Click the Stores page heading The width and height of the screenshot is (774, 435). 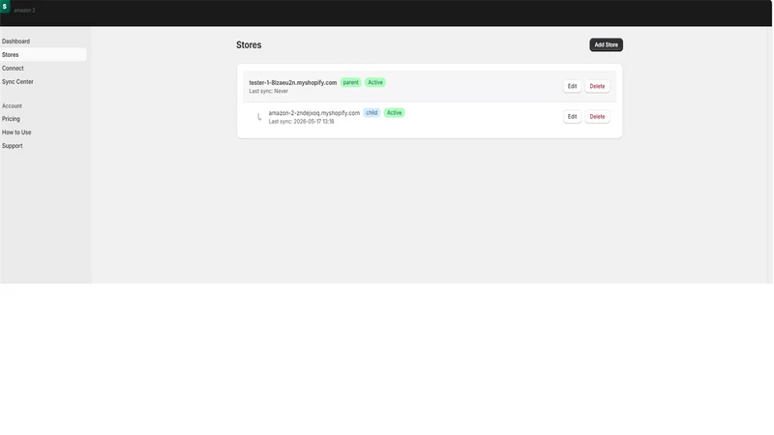(x=249, y=44)
